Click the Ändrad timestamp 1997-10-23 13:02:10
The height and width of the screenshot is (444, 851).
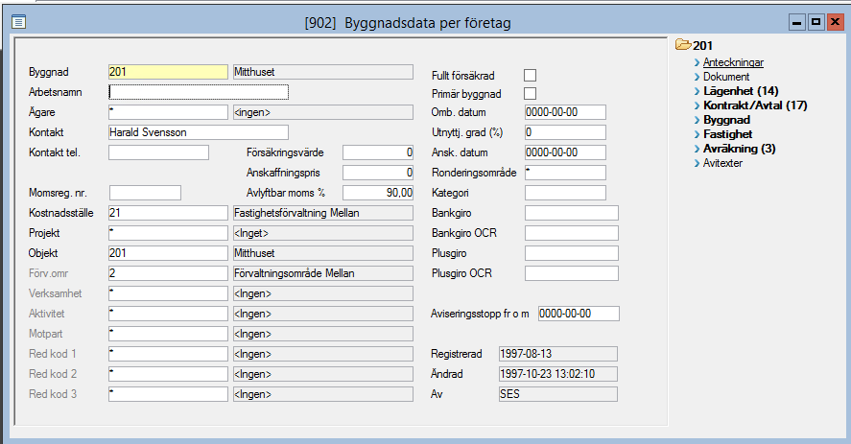tap(558, 374)
